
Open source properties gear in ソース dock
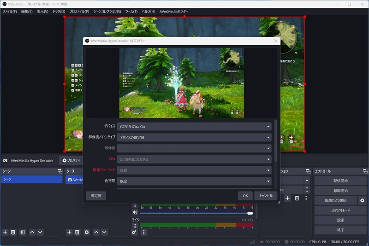(x=87, y=232)
